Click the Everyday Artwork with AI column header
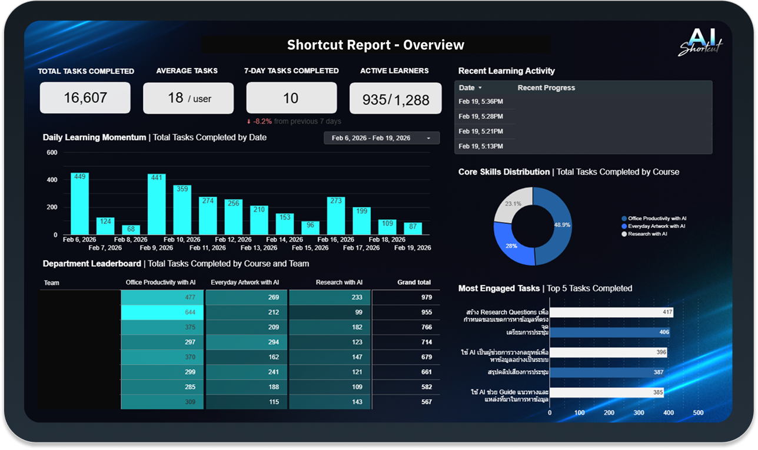758x450 pixels. click(245, 283)
